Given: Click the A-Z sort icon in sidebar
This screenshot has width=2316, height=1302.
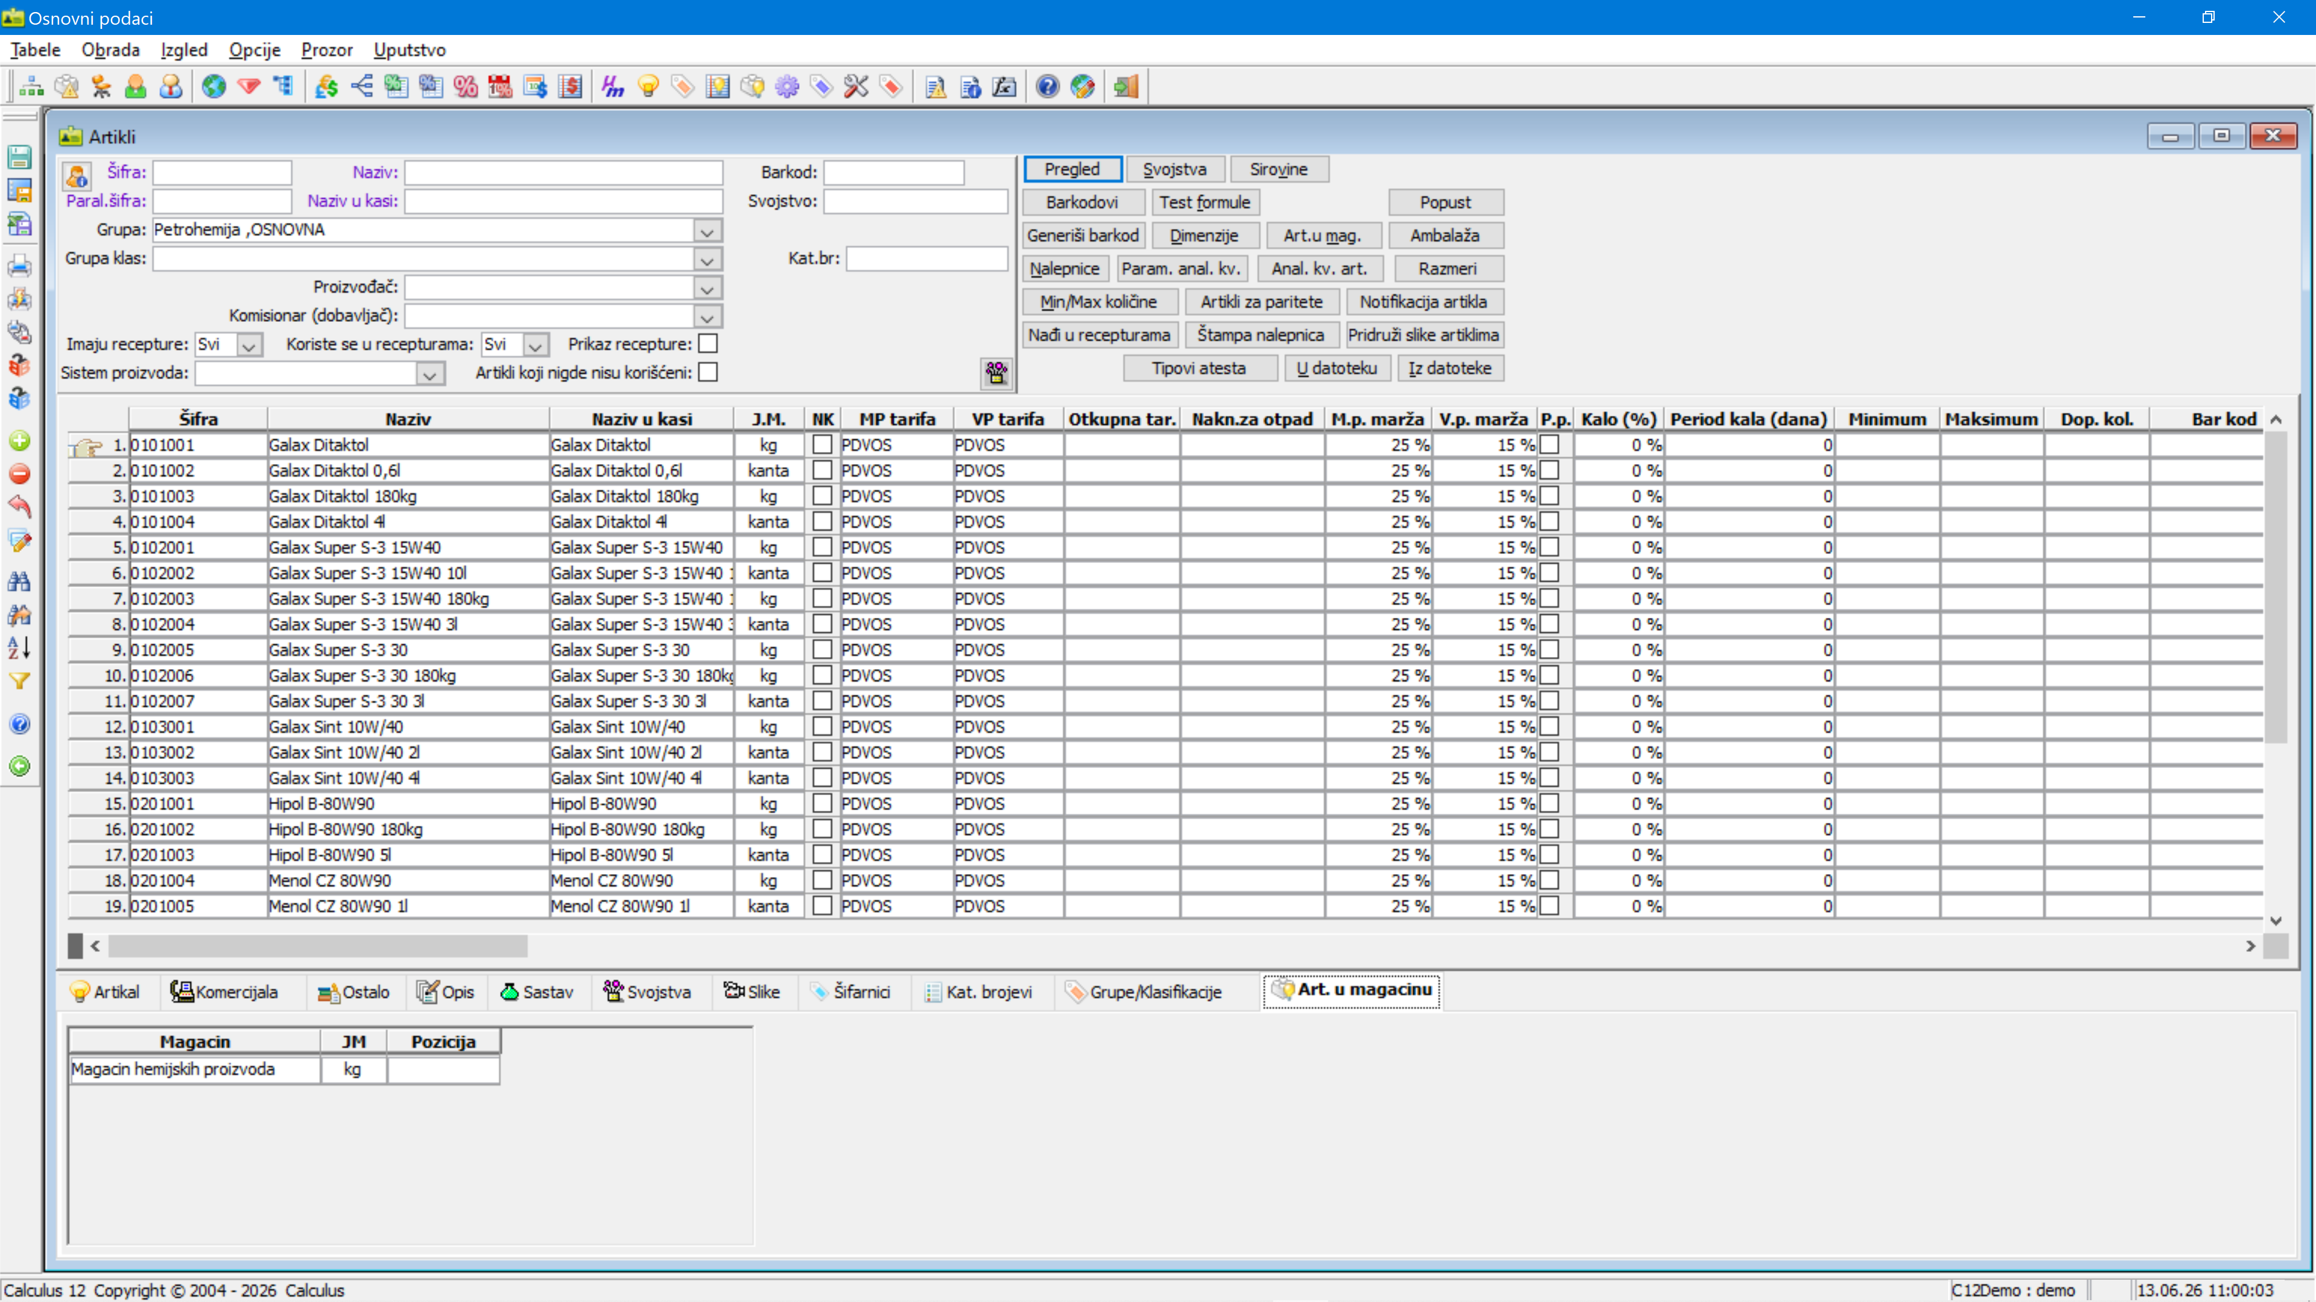Looking at the screenshot, I should [x=20, y=647].
